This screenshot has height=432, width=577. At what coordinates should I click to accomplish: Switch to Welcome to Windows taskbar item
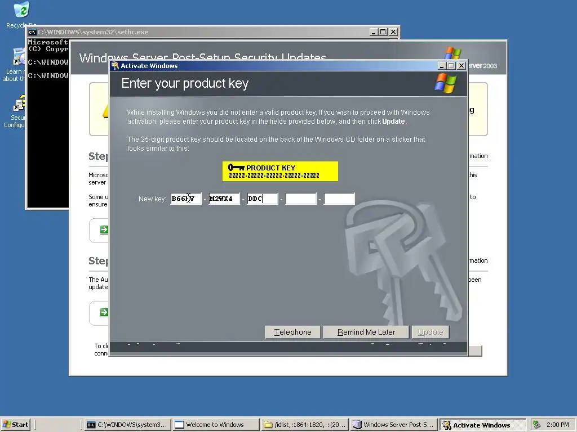[216, 425]
